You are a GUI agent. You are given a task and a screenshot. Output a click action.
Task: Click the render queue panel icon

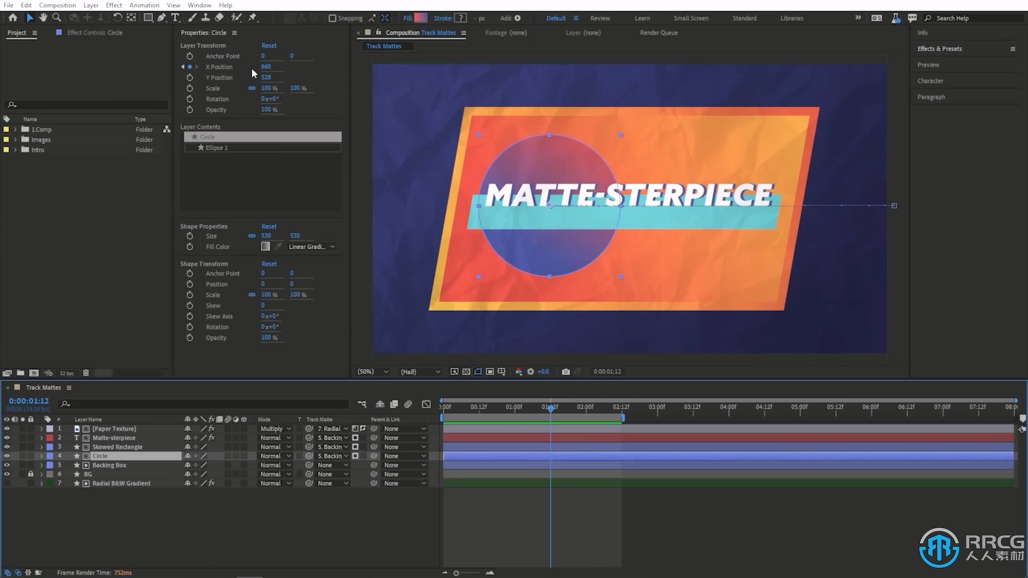(660, 33)
